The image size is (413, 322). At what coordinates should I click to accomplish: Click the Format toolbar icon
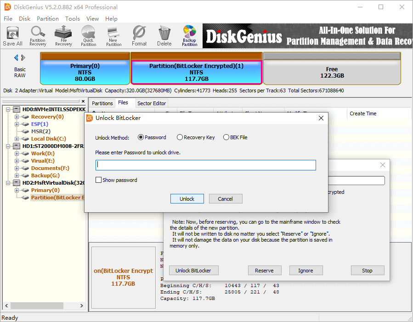pos(139,36)
